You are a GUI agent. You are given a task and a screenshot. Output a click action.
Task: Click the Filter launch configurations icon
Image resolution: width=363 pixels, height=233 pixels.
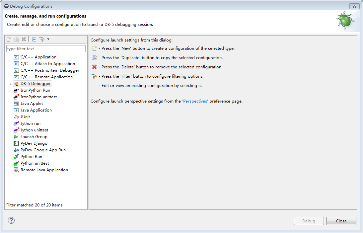pos(41,39)
